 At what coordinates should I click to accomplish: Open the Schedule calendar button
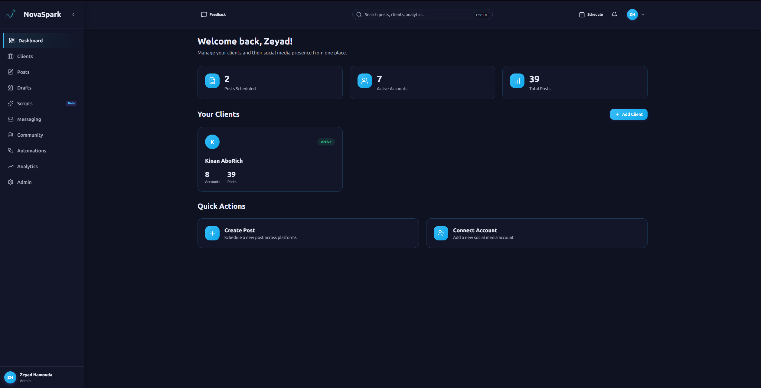click(x=591, y=15)
